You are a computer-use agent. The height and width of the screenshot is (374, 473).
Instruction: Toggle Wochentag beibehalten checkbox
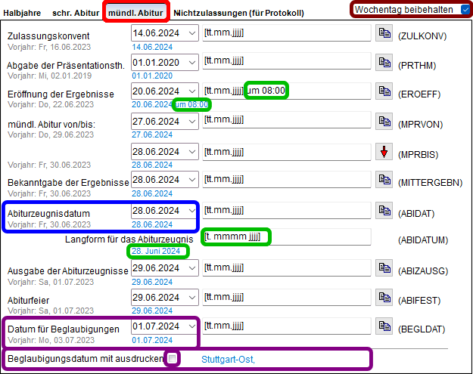click(x=464, y=10)
